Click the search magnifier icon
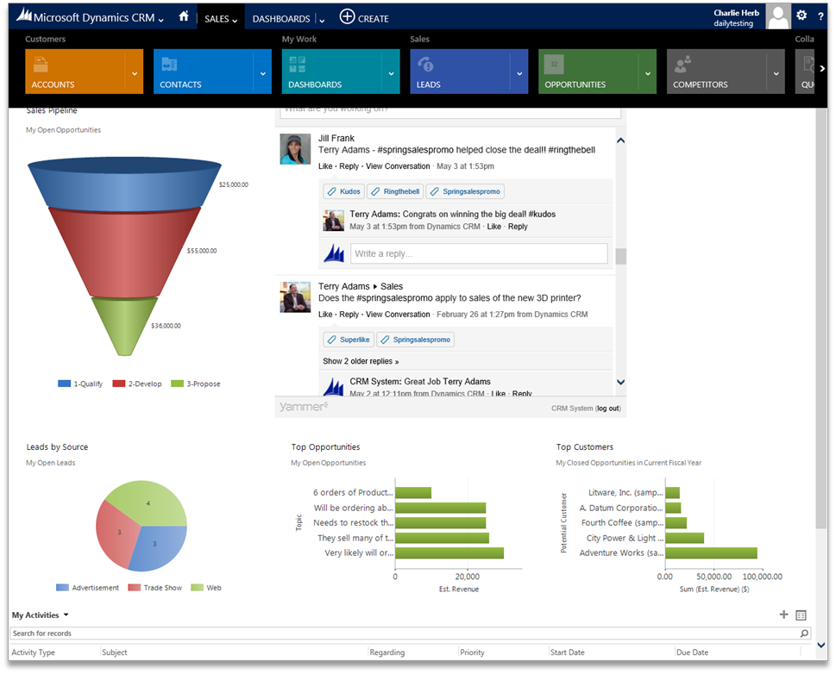836x674 pixels. pyautogui.click(x=804, y=633)
